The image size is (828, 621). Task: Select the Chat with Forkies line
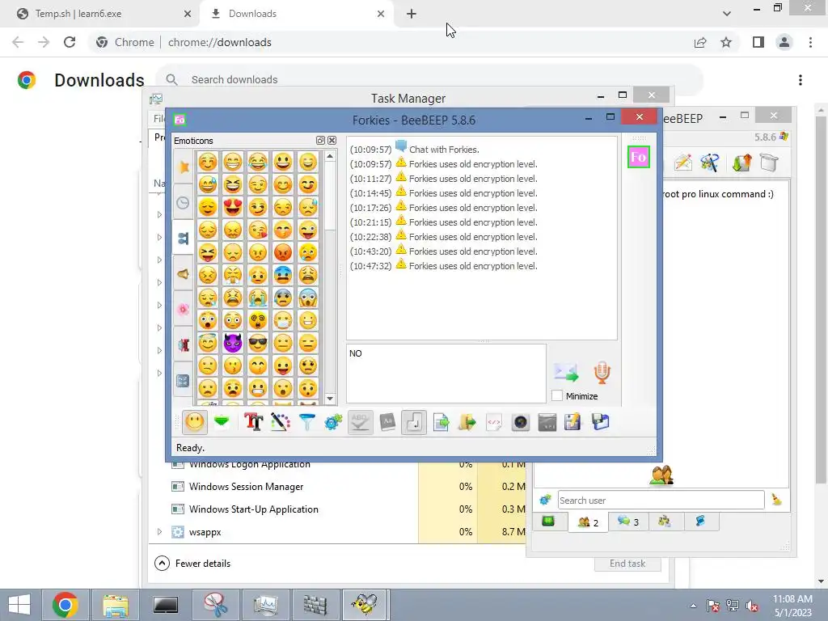point(415,149)
